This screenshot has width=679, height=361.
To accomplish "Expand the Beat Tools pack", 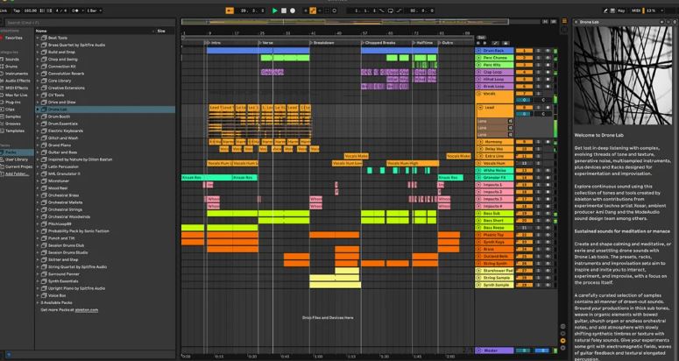I will click(38, 38).
